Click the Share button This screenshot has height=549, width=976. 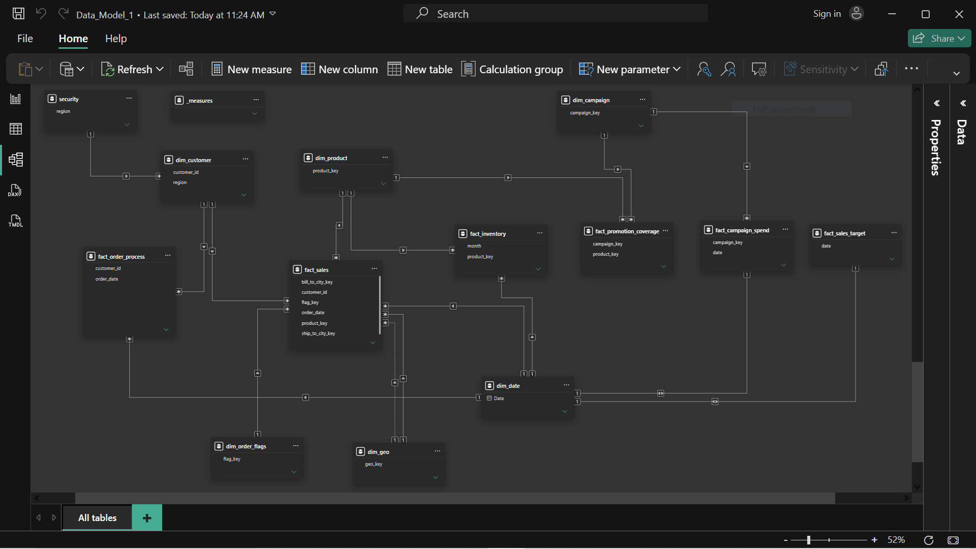939,38
